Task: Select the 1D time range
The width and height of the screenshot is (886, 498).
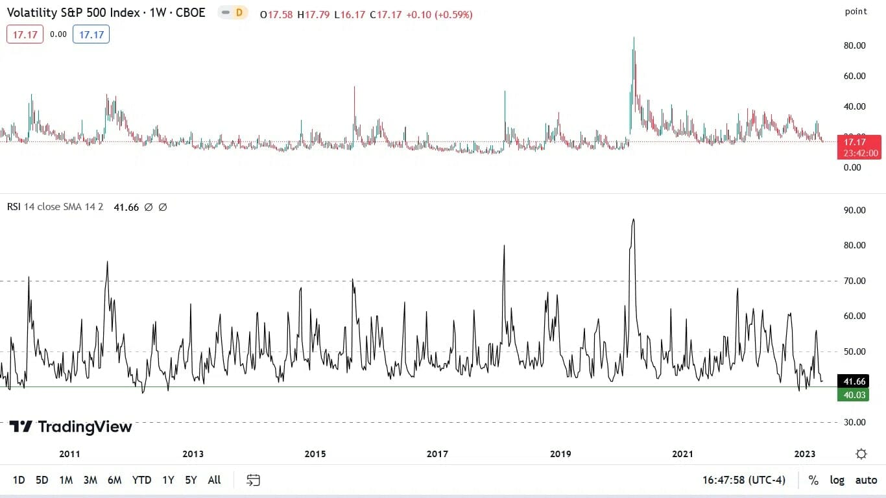Action: pos(19,480)
